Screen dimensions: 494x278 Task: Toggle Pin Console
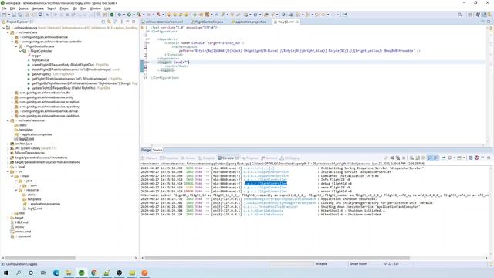443,158
